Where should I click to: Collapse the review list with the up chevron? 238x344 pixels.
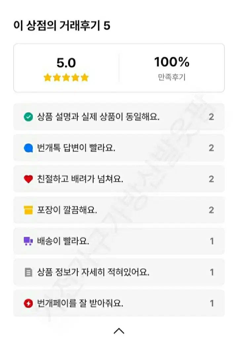point(119,331)
